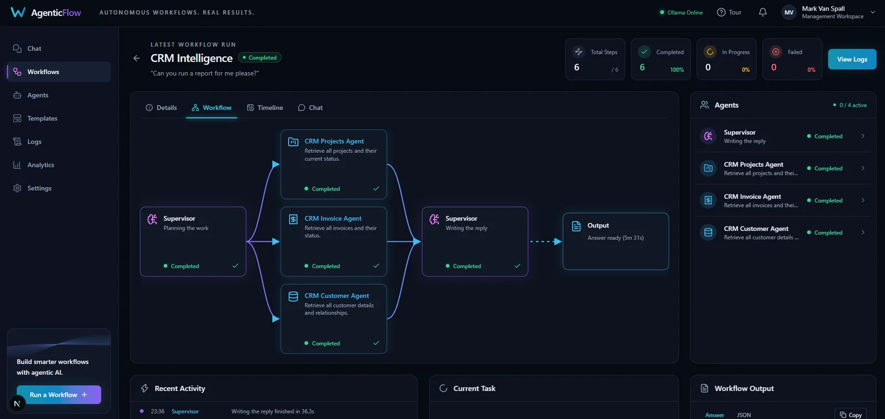The width and height of the screenshot is (885, 419).
Task: Open Chat in the sidebar
Action: pos(59,49)
